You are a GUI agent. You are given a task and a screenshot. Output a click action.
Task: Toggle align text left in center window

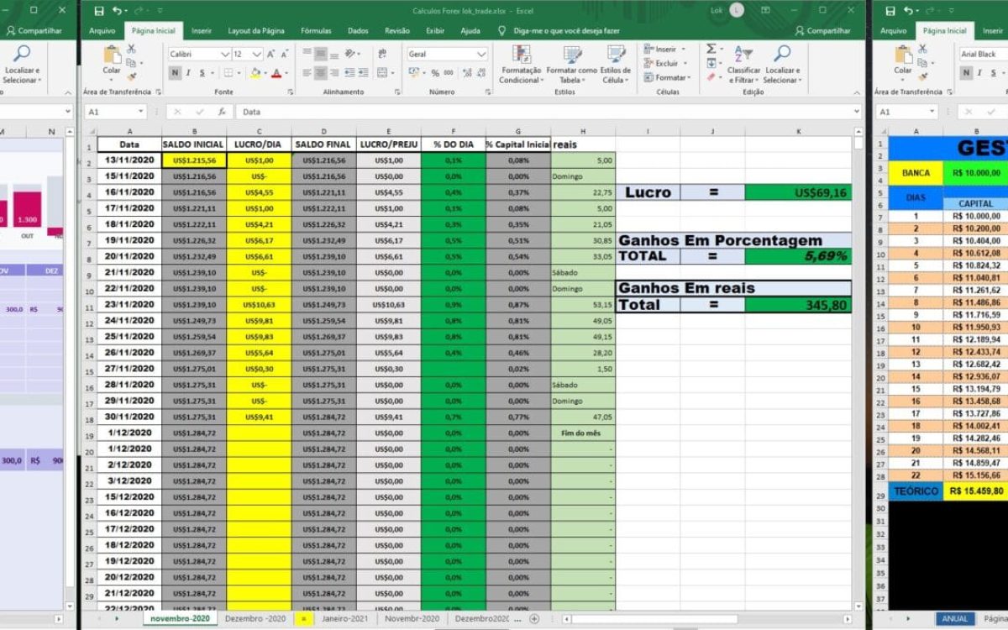[307, 73]
